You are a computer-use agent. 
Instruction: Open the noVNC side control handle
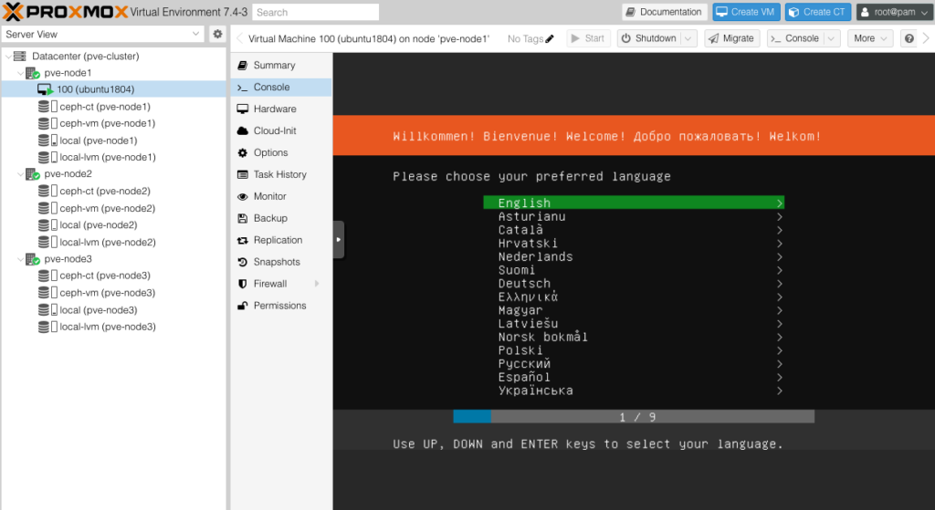point(338,240)
